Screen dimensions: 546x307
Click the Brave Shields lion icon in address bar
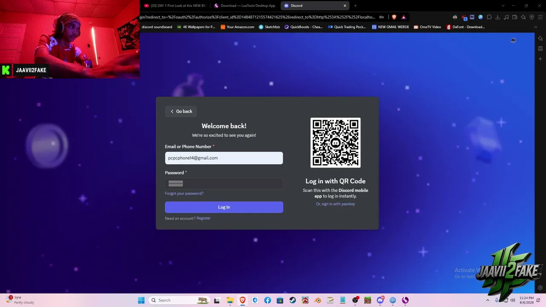click(394, 17)
